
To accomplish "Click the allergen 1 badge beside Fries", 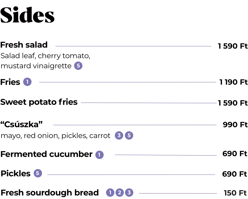I will tap(27, 82).
